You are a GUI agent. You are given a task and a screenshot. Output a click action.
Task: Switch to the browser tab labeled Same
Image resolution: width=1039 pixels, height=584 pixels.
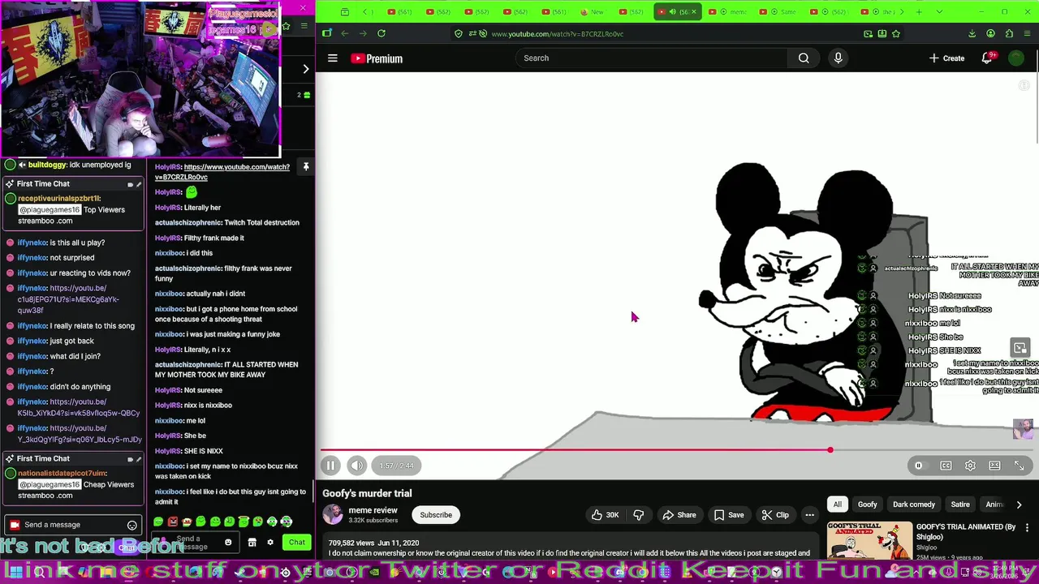(781, 11)
